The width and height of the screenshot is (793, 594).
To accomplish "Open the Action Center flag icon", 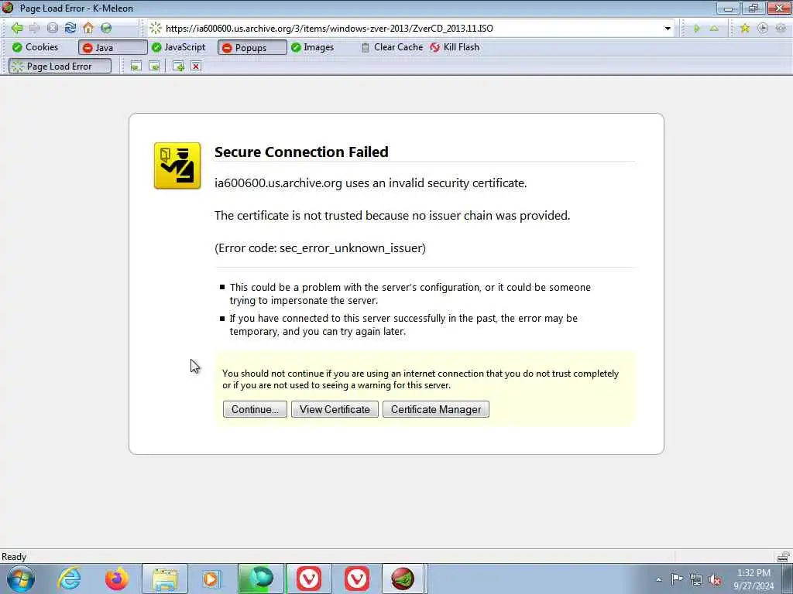I will click(x=677, y=579).
